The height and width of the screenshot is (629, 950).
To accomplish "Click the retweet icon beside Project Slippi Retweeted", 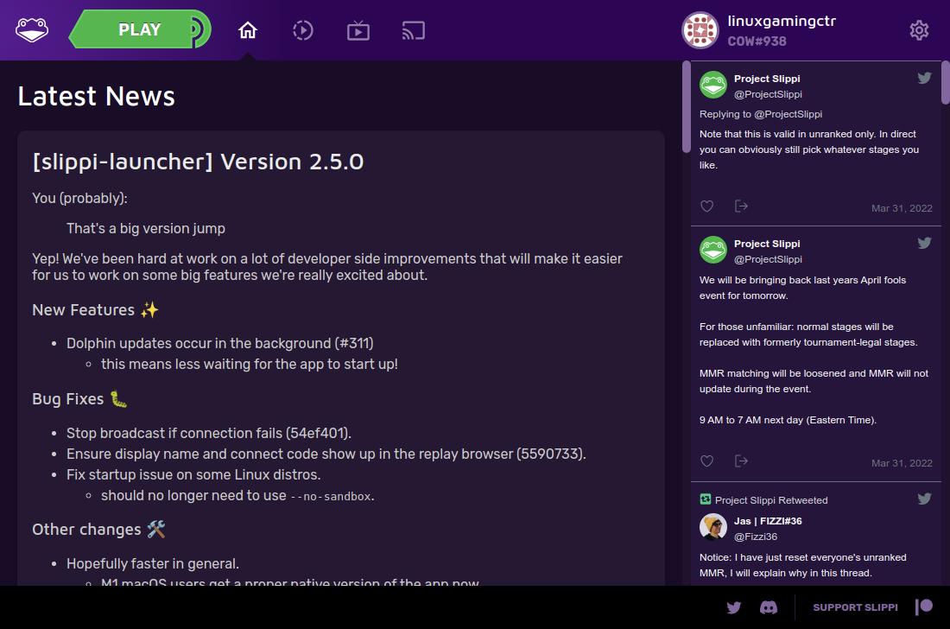I will tap(706, 499).
